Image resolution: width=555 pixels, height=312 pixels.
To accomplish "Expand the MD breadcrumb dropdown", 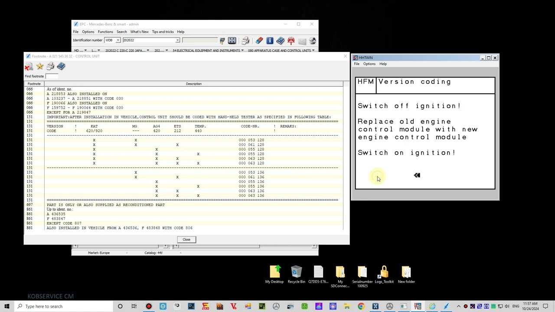I will pyautogui.click(x=85, y=50).
